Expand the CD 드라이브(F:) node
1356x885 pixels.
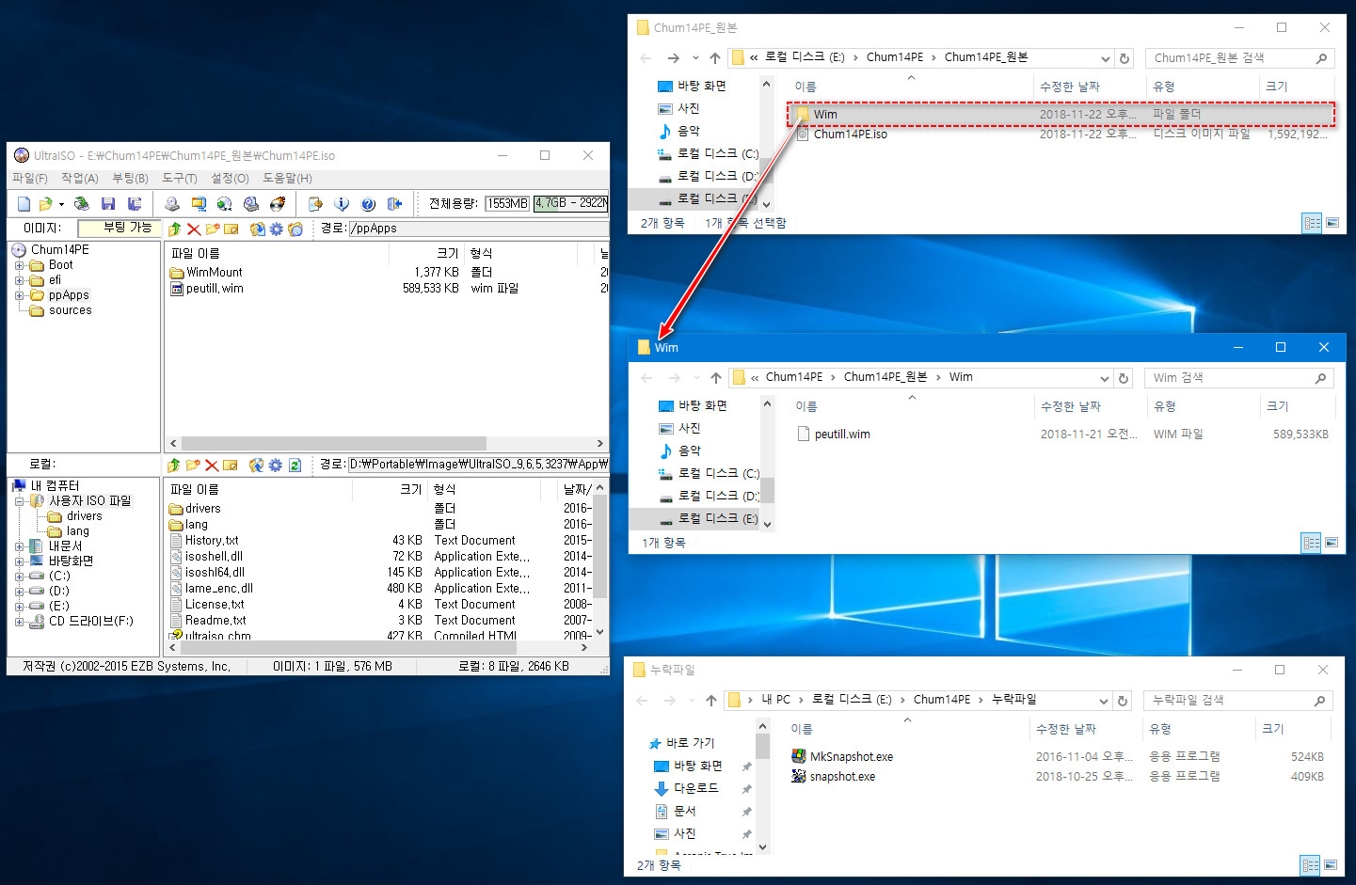[19, 622]
